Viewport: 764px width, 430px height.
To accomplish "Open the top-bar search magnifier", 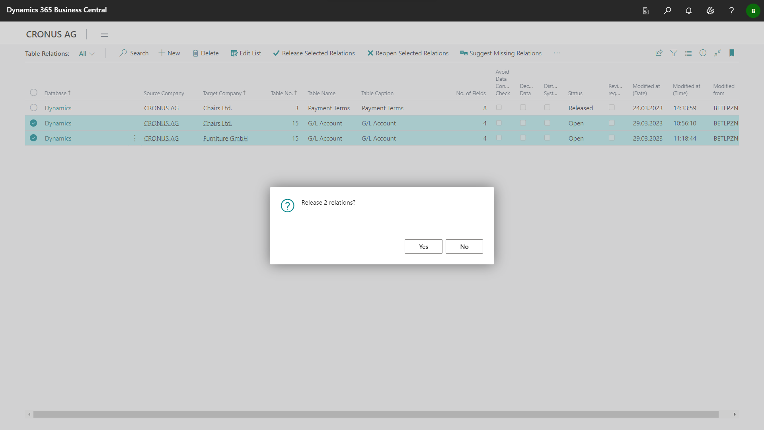I will pyautogui.click(x=667, y=11).
